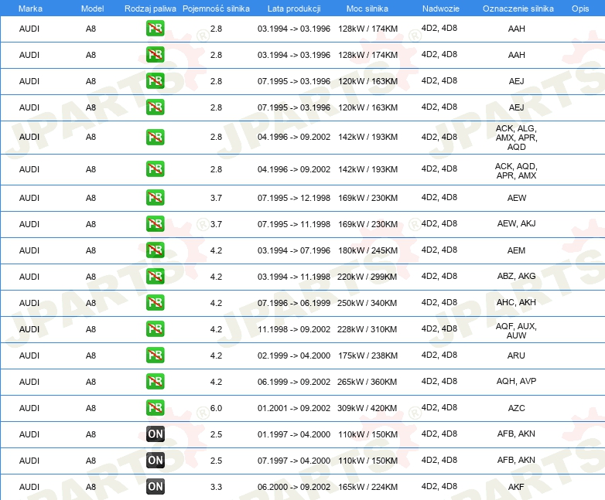Click body code 4D2, 4D8 in ARU row
This screenshot has width=605, height=500.
tap(439, 355)
